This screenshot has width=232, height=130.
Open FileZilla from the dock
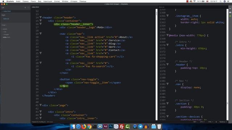(122, 126)
